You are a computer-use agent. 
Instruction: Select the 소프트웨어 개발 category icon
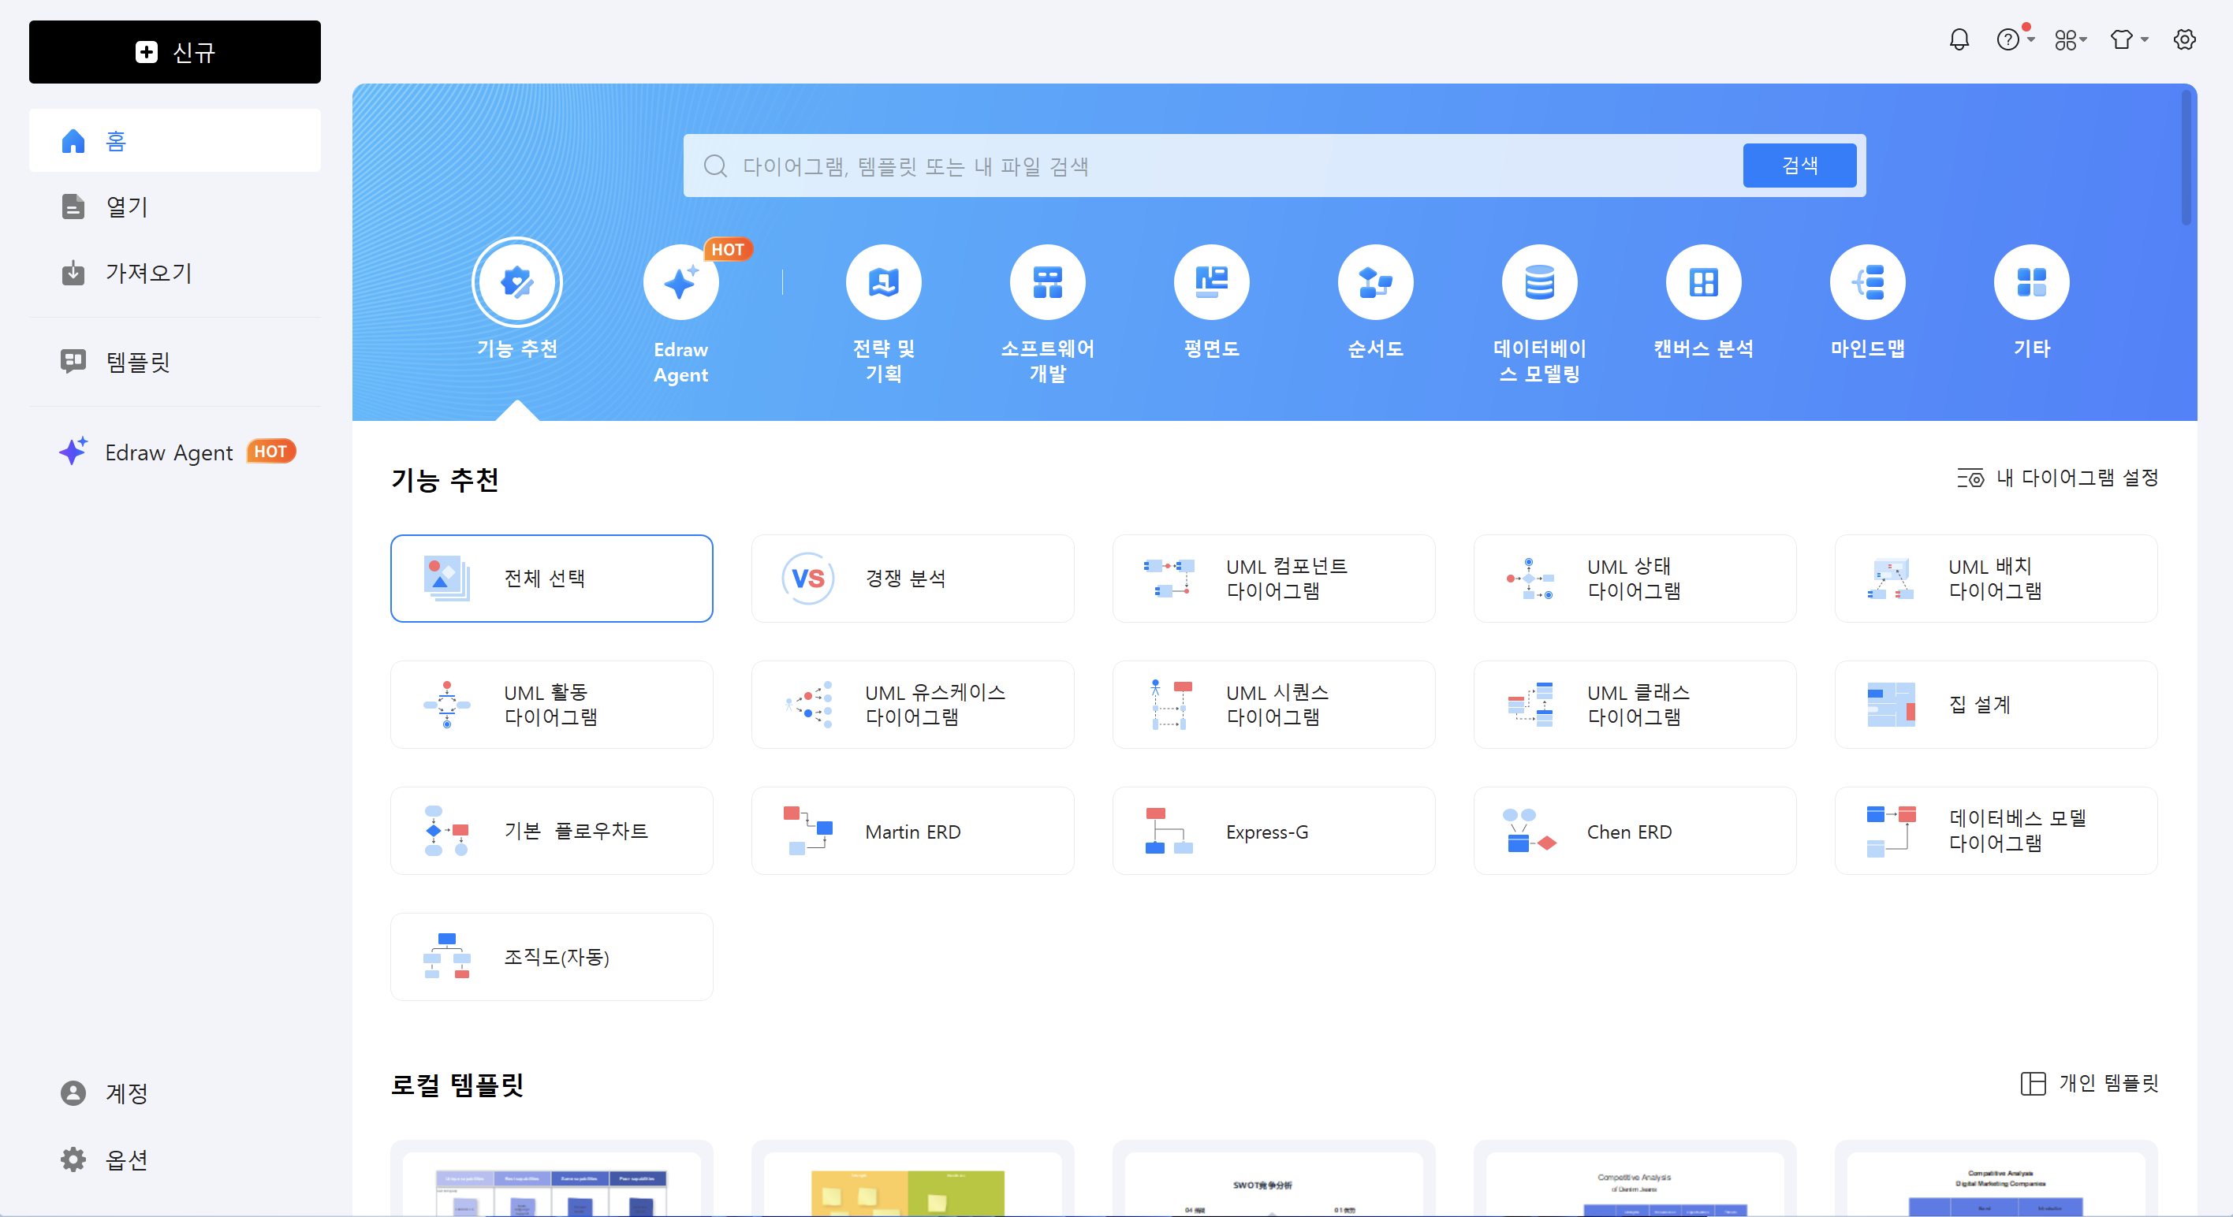point(1046,283)
